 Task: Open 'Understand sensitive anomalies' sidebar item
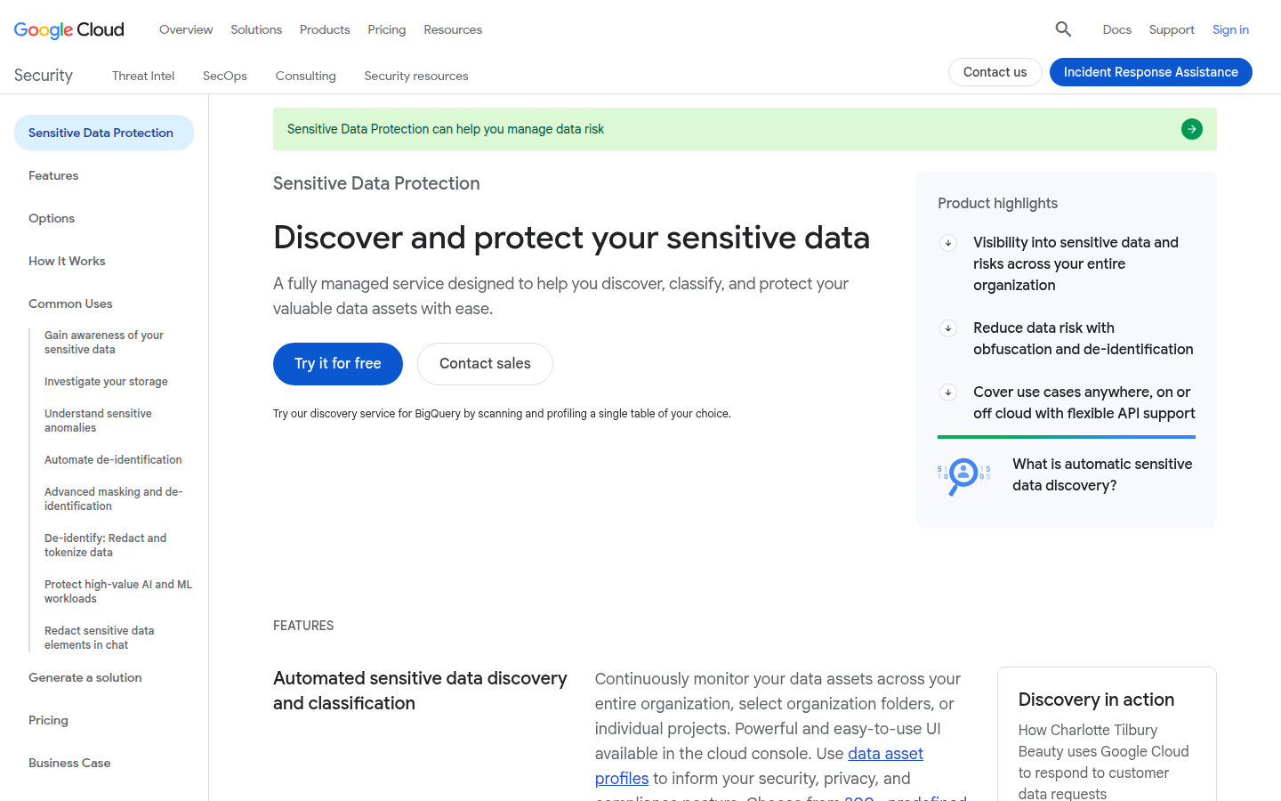coord(98,421)
